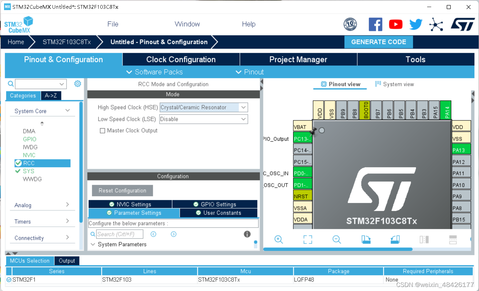
Task: Click the ST logo in header
Action: pyautogui.click(x=463, y=25)
